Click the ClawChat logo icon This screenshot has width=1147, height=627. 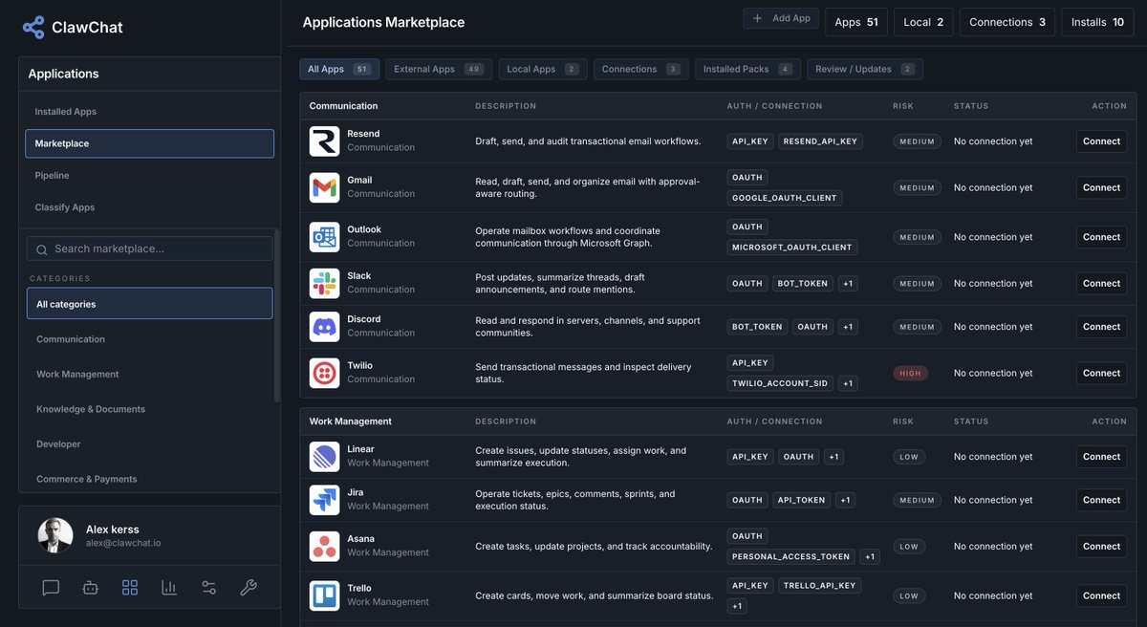[x=33, y=27]
